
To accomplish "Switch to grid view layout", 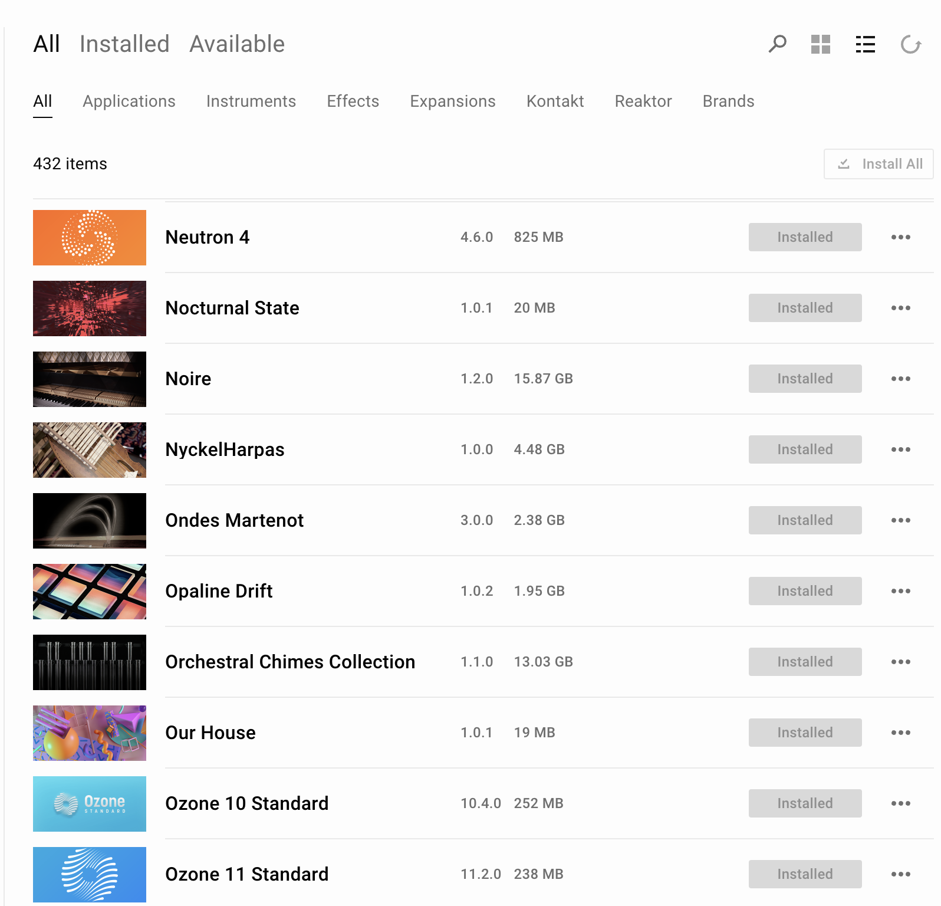I will [821, 44].
